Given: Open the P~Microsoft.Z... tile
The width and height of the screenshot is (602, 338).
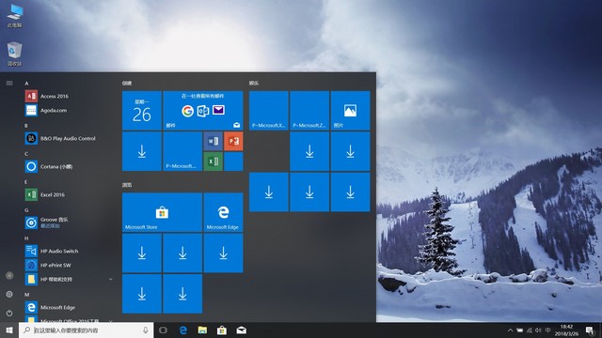Looking at the screenshot, I should pyautogui.click(x=309, y=111).
